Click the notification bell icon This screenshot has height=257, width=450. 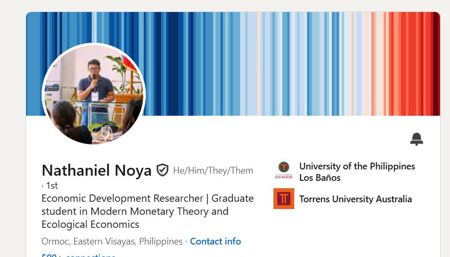(416, 139)
